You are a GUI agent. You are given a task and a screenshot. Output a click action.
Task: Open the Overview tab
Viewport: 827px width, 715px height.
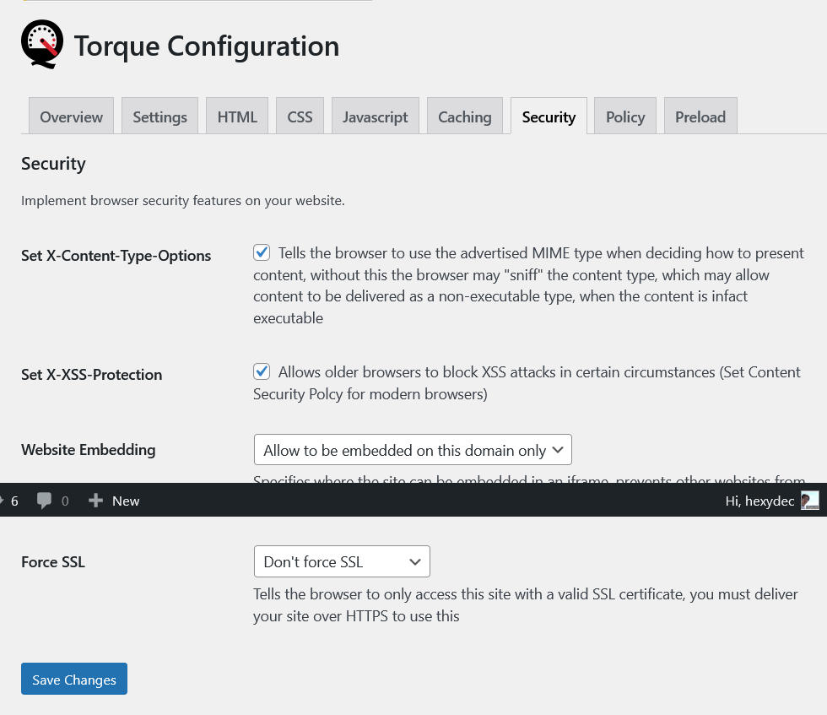tap(71, 116)
